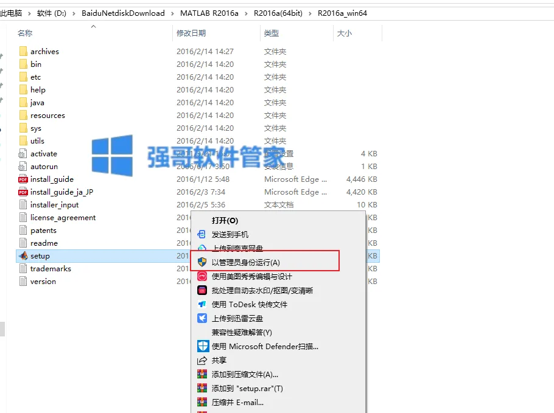Click the Microsoft Defender shield icon
Image resolution: width=554 pixels, height=413 pixels.
203,346
